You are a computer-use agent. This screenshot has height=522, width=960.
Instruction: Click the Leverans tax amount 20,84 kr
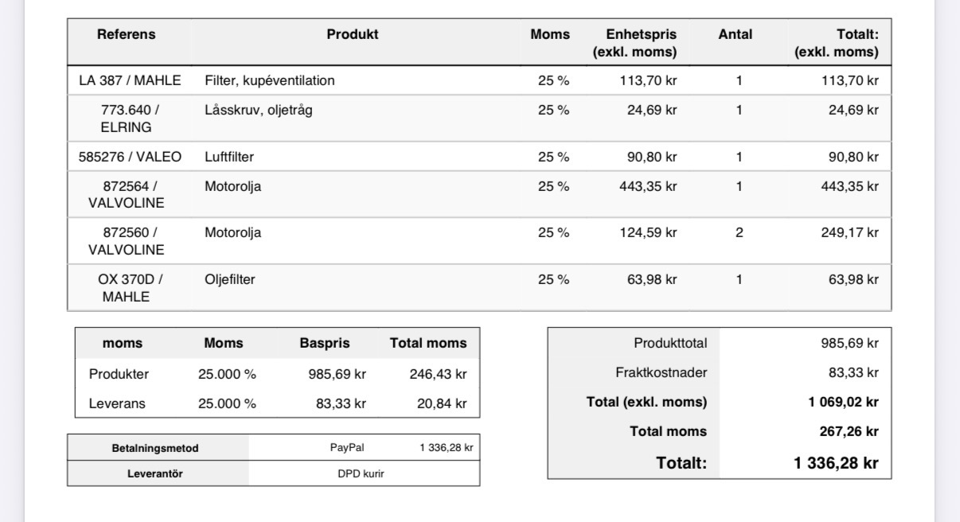coord(442,403)
